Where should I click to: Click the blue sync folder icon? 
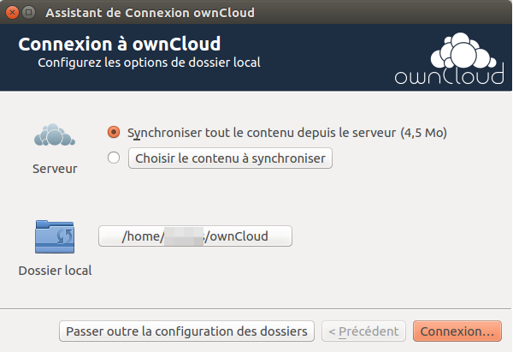click(55, 236)
